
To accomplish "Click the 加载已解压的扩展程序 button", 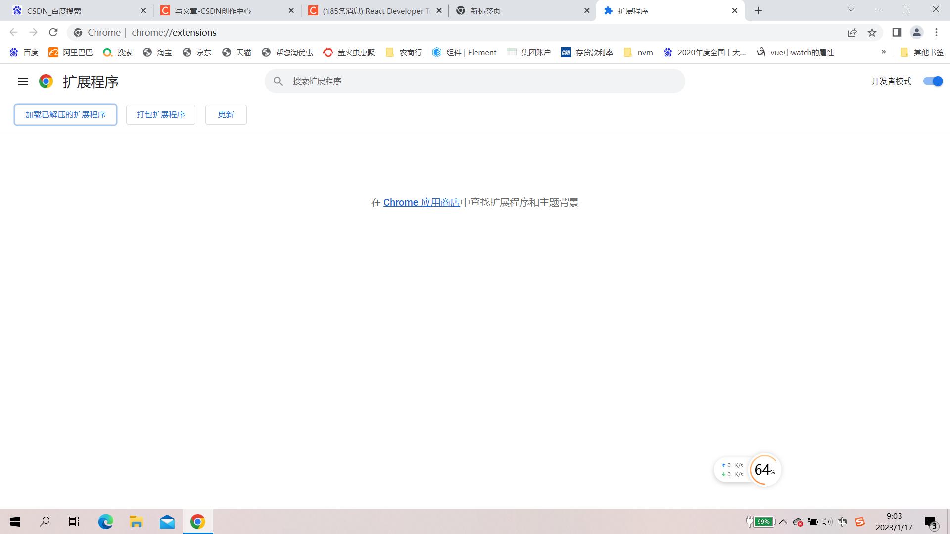I will [65, 114].
